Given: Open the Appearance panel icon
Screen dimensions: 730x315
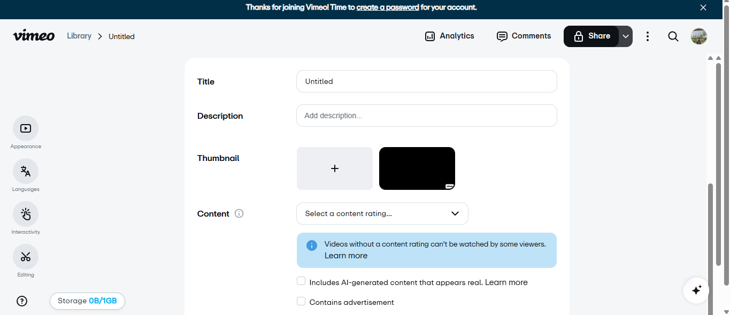Looking at the screenshot, I should (26, 128).
